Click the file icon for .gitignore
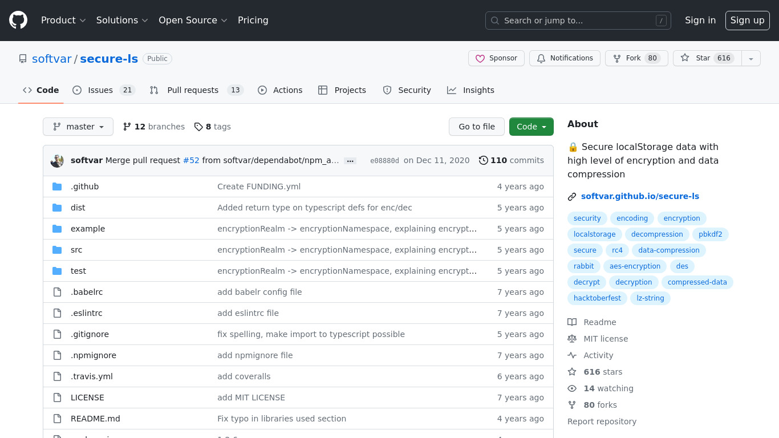The width and height of the screenshot is (779, 438). tap(57, 334)
